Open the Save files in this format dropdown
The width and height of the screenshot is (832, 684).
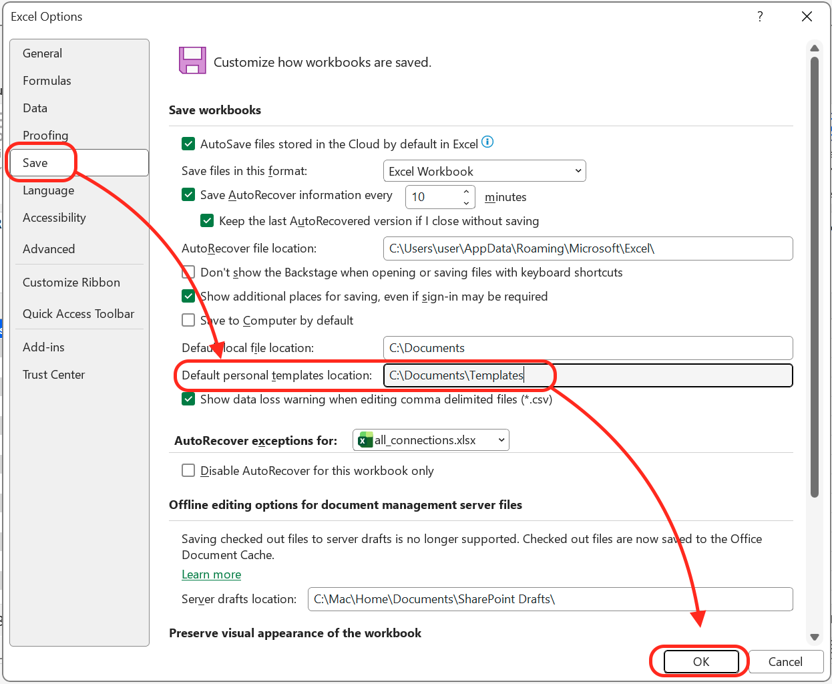point(484,171)
